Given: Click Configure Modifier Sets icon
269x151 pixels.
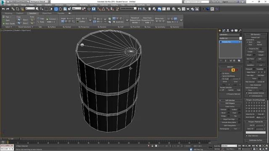Looking at the screenshot, I should 239,60.
